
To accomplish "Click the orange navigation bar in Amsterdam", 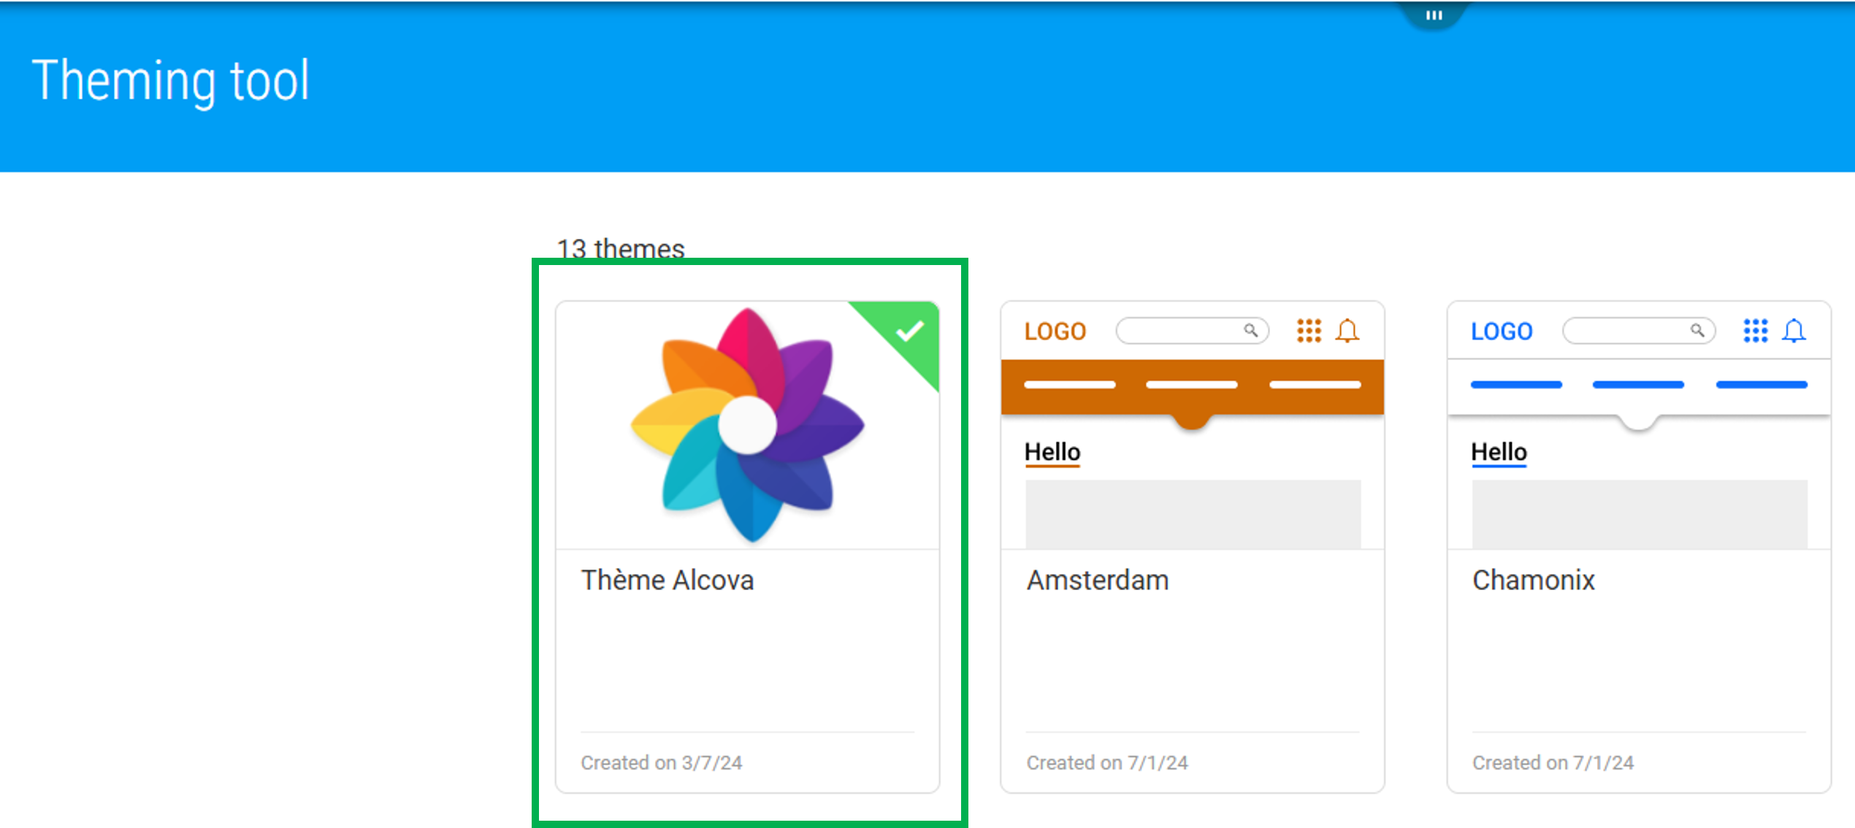I will [1192, 387].
